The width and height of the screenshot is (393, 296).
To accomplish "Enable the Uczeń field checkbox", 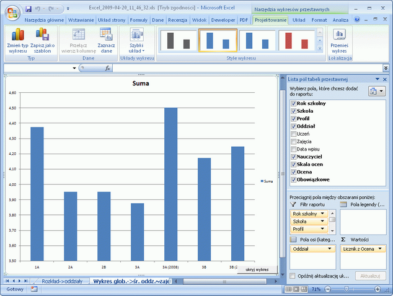I will click(293, 134).
